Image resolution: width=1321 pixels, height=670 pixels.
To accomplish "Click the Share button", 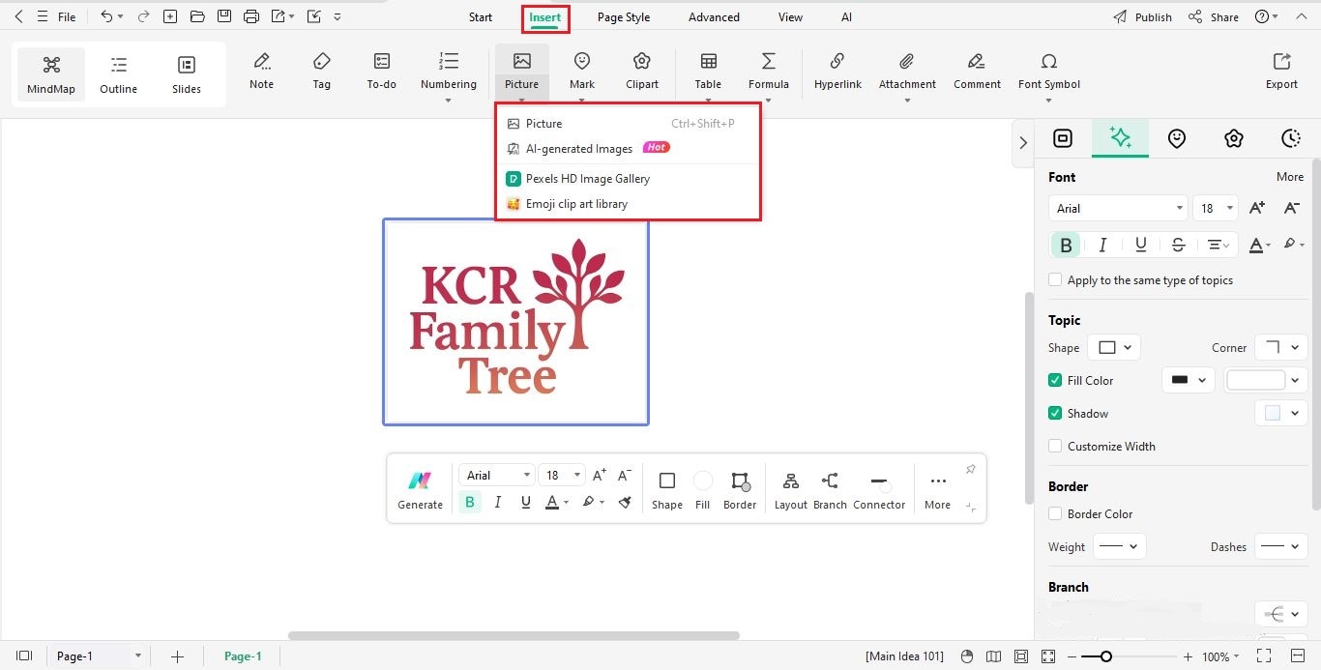I will click(1214, 16).
